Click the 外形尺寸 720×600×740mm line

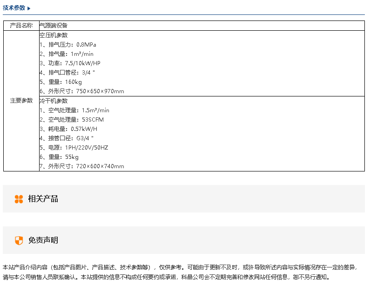[x=82, y=166]
